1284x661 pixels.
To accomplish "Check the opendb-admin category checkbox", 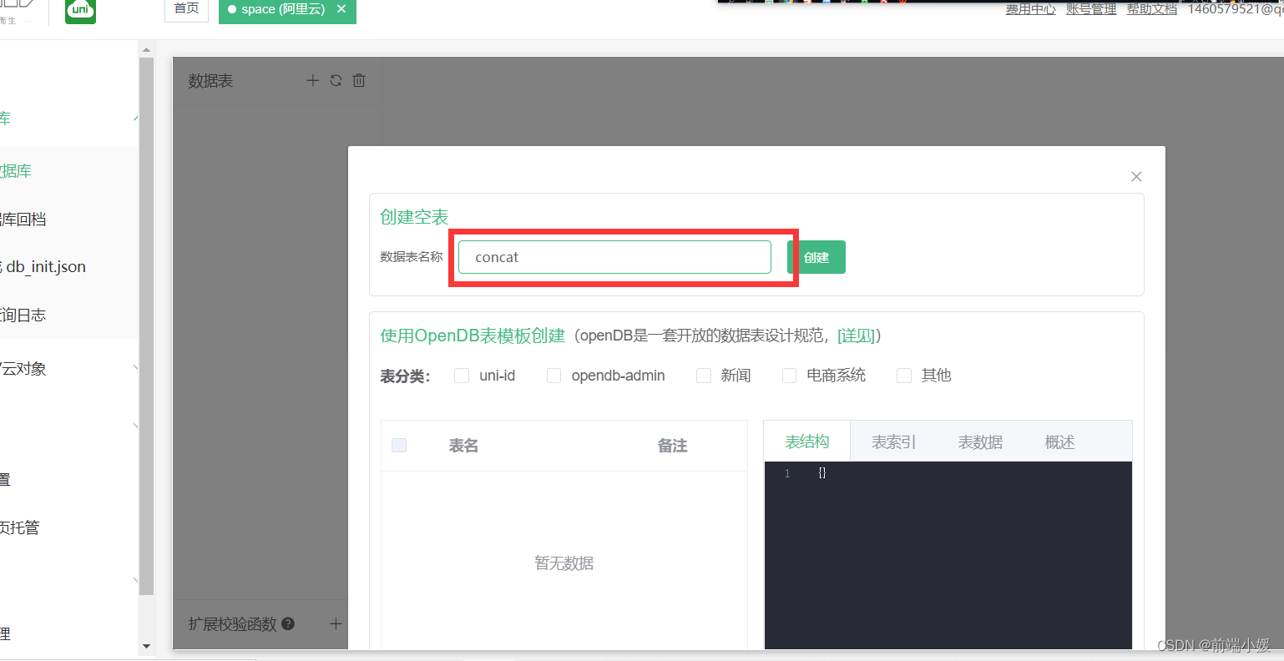I will (554, 376).
